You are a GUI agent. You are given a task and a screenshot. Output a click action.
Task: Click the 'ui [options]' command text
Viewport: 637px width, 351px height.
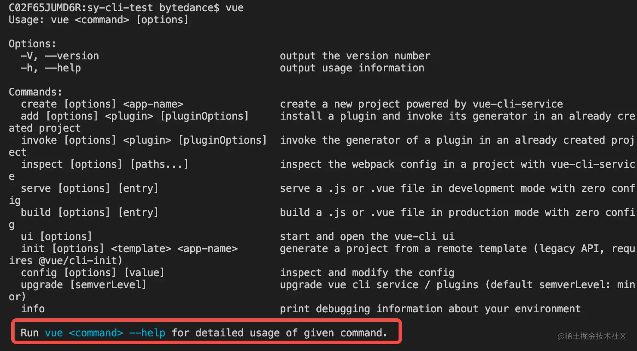pos(56,237)
